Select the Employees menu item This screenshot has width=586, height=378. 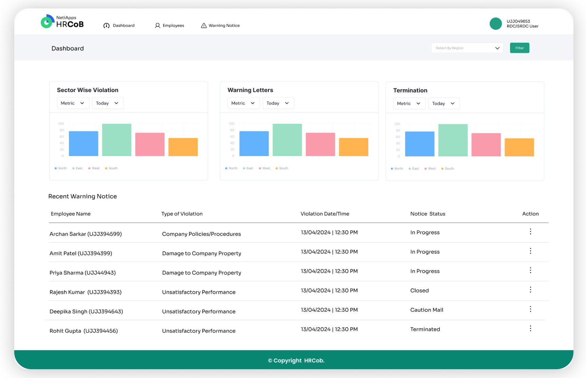point(173,25)
